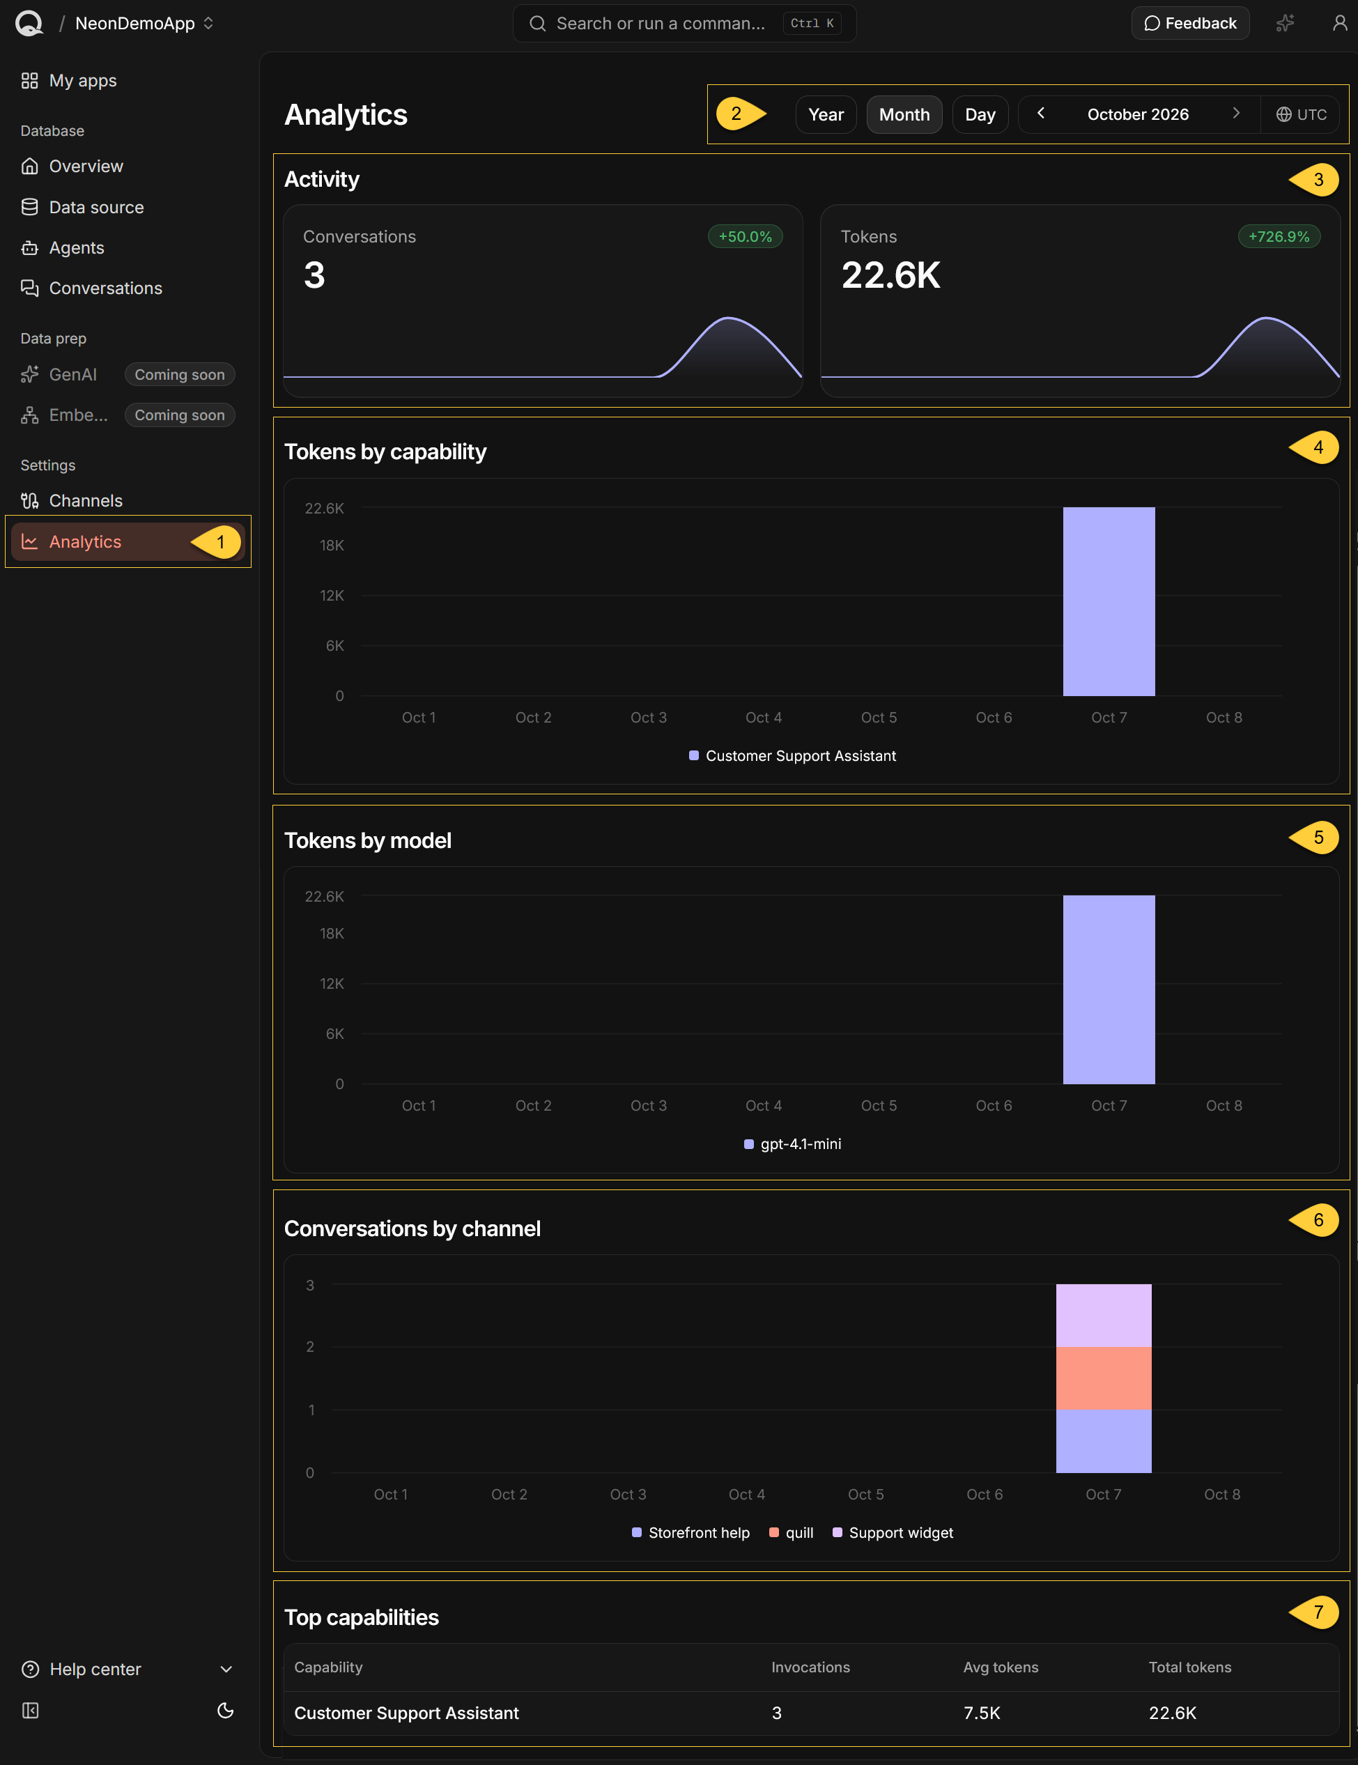Toggle the gpt-4.1-mini legend entry

pos(792,1143)
